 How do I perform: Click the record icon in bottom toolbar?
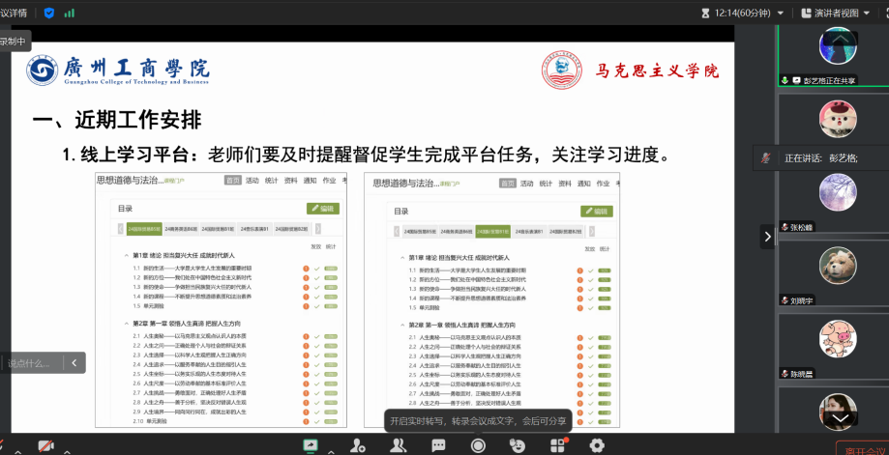pos(478,445)
